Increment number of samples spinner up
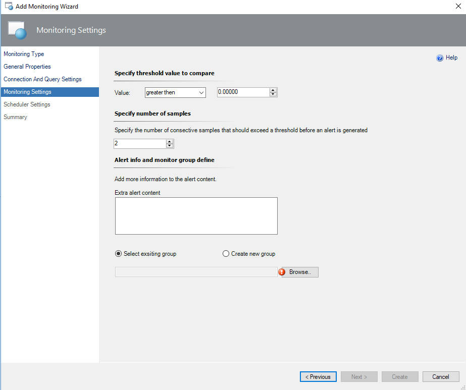 pos(170,142)
